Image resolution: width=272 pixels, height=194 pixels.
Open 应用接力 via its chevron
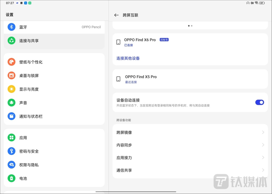tap(263, 158)
